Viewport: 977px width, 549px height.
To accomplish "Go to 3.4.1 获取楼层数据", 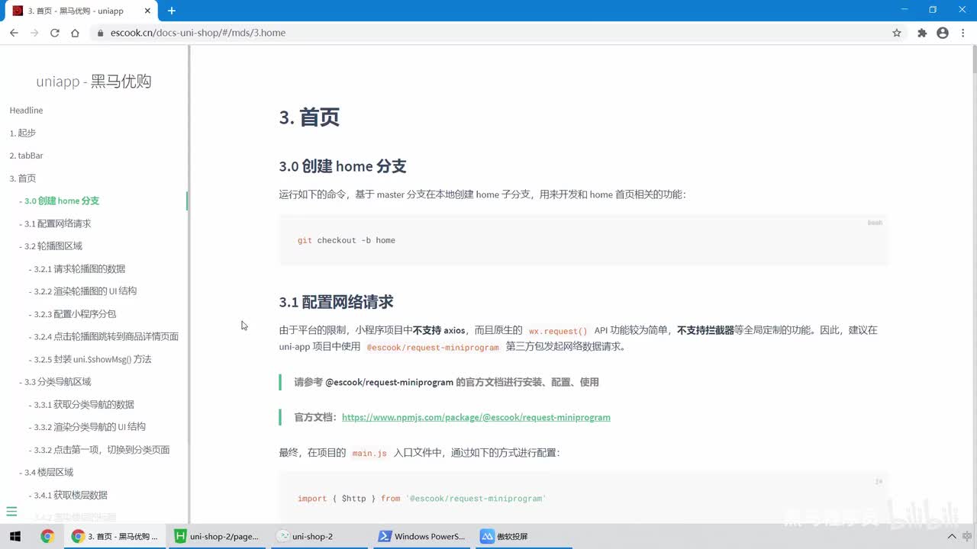I will tap(70, 495).
